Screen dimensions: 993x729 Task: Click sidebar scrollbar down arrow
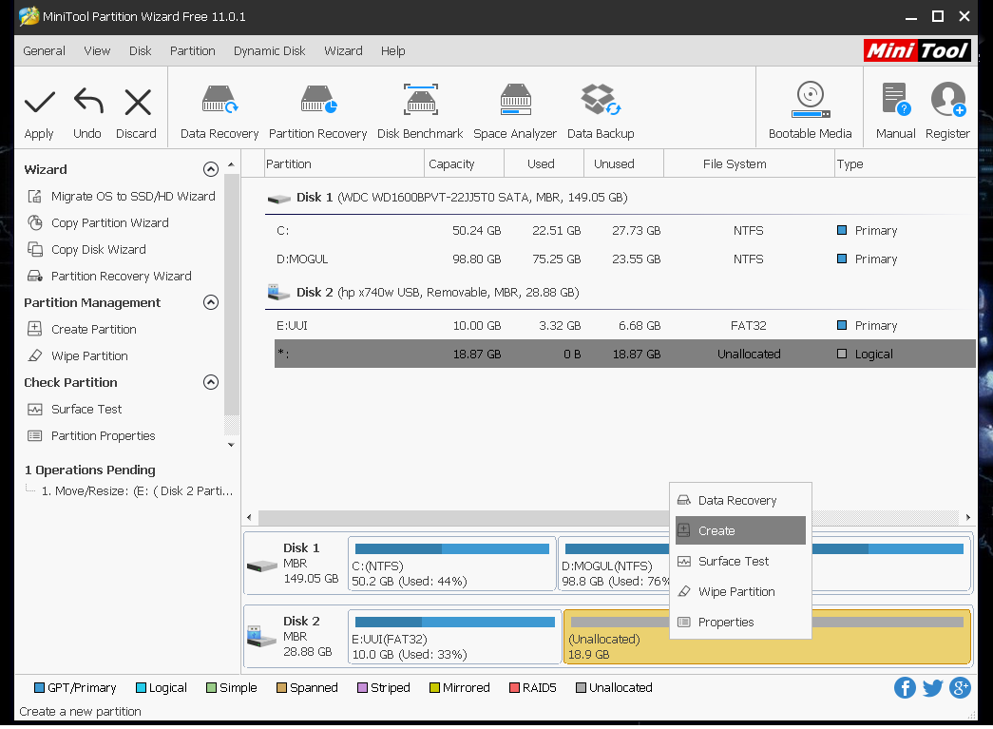point(231,445)
